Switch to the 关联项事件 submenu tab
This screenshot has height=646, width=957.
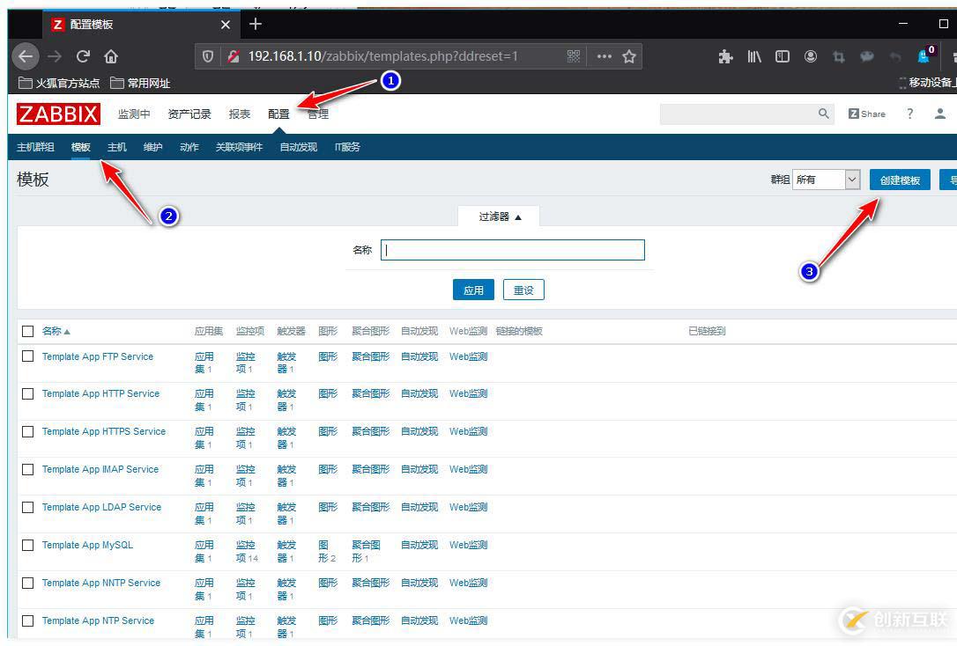239,147
